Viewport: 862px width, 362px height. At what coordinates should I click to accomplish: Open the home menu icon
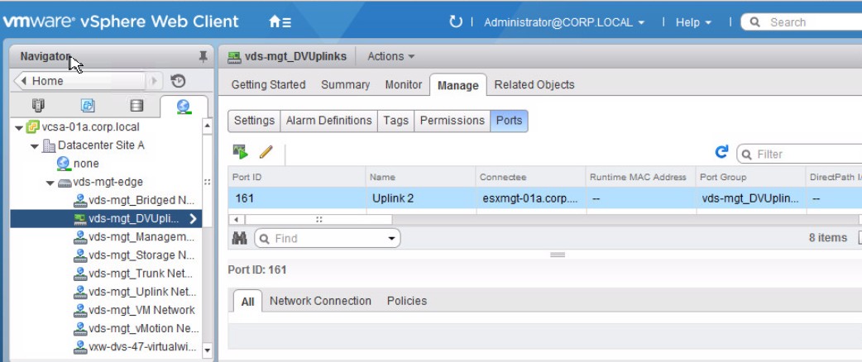[x=280, y=22]
